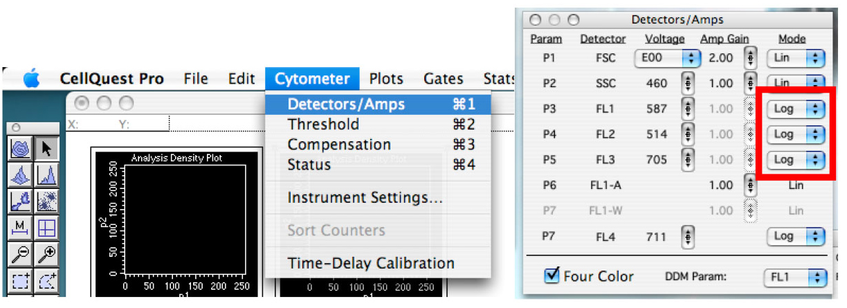Open the FL4 Mode Log dropdown
847x308 pixels.
point(796,237)
